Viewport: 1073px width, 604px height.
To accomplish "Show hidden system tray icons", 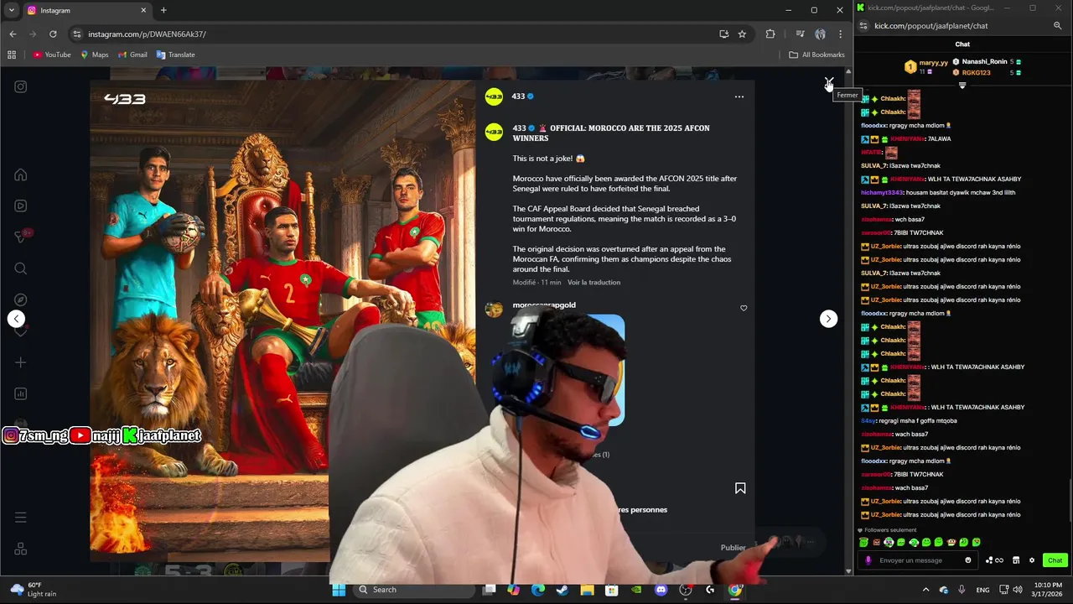I will click(925, 590).
